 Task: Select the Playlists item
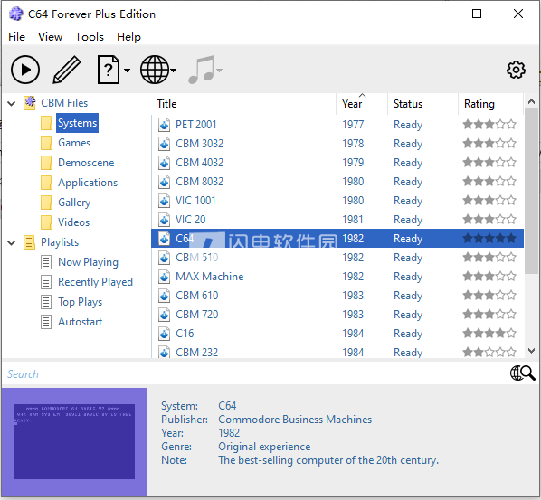60,242
